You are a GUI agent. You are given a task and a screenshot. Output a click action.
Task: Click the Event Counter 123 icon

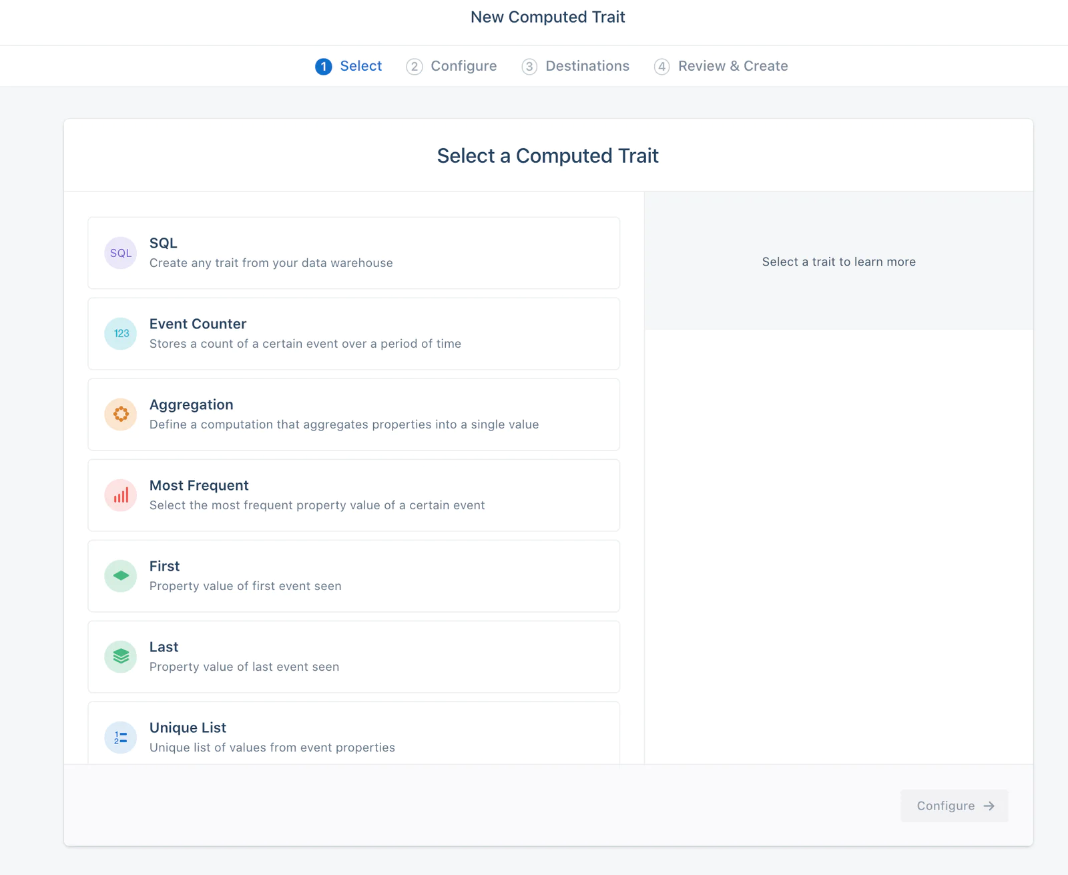[x=120, y=334]
